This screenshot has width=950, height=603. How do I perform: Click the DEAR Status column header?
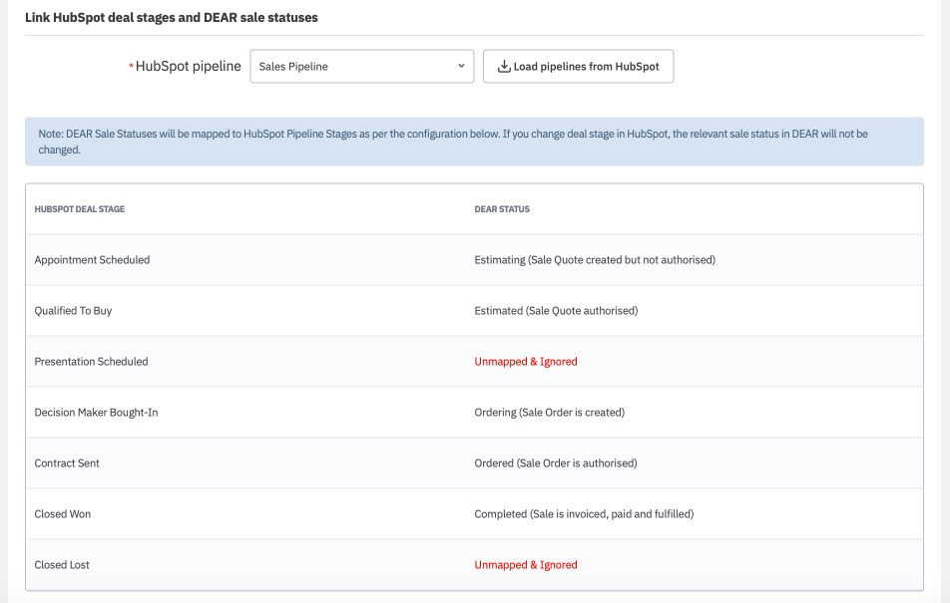point(502,209)
